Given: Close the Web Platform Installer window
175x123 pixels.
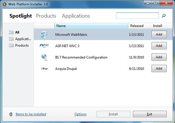Looking at the screenshot, I should pyautogui.click(x=166, y=3).
